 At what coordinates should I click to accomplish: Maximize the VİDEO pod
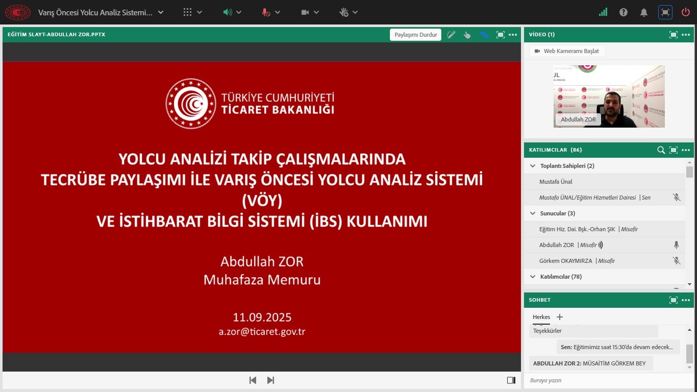674,35
